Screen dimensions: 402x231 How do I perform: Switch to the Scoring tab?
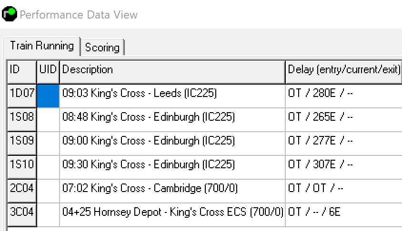coord(102,48)
